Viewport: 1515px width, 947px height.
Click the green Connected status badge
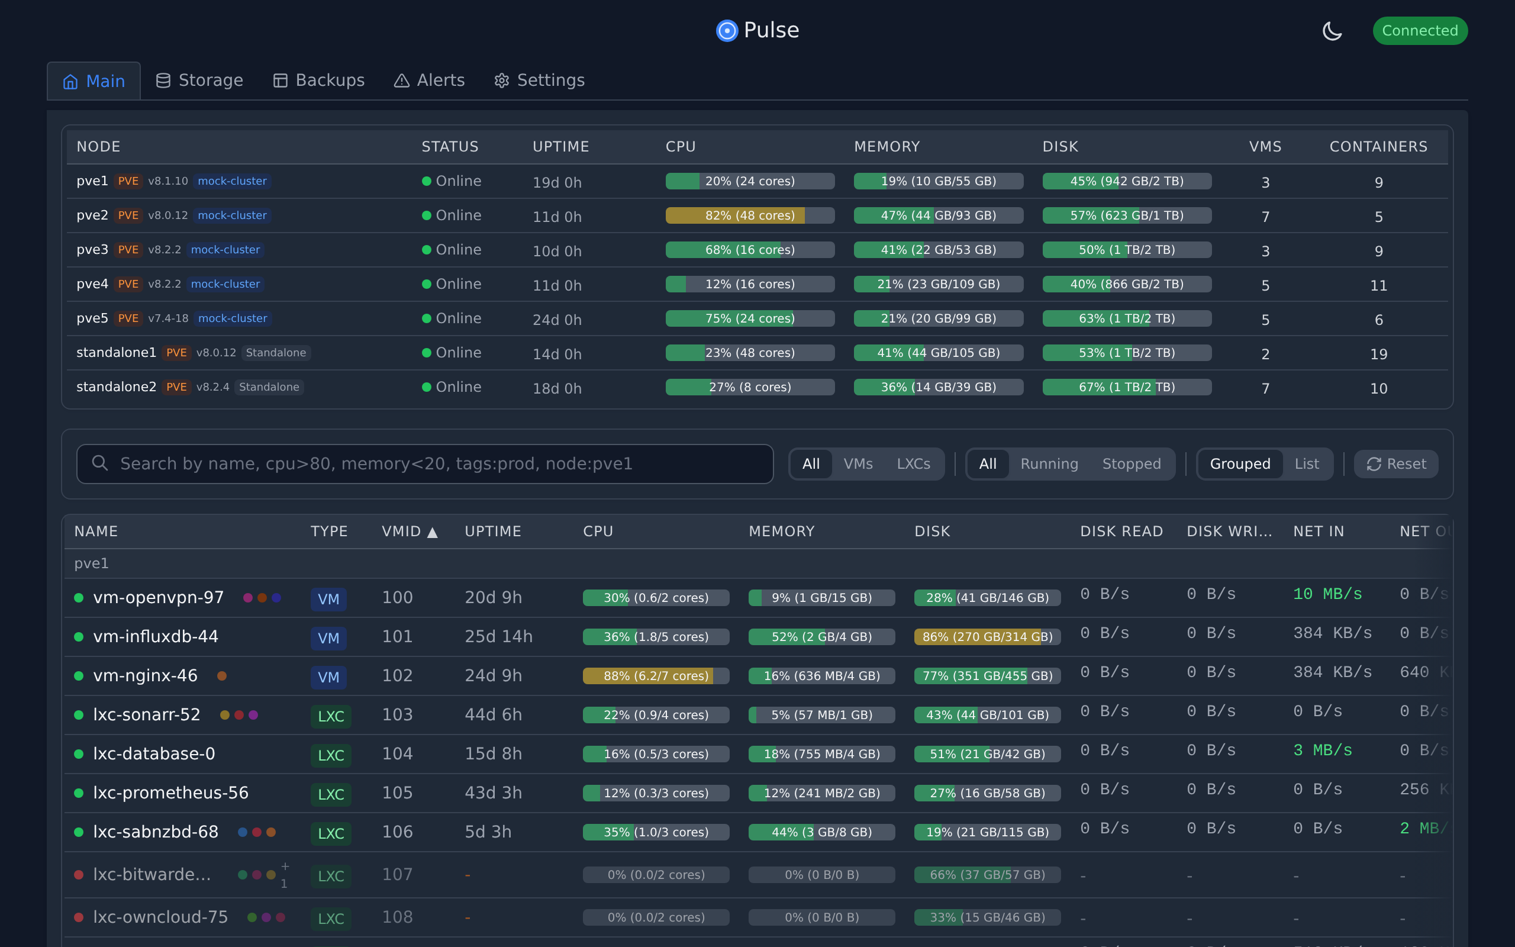click(1419, 31)
